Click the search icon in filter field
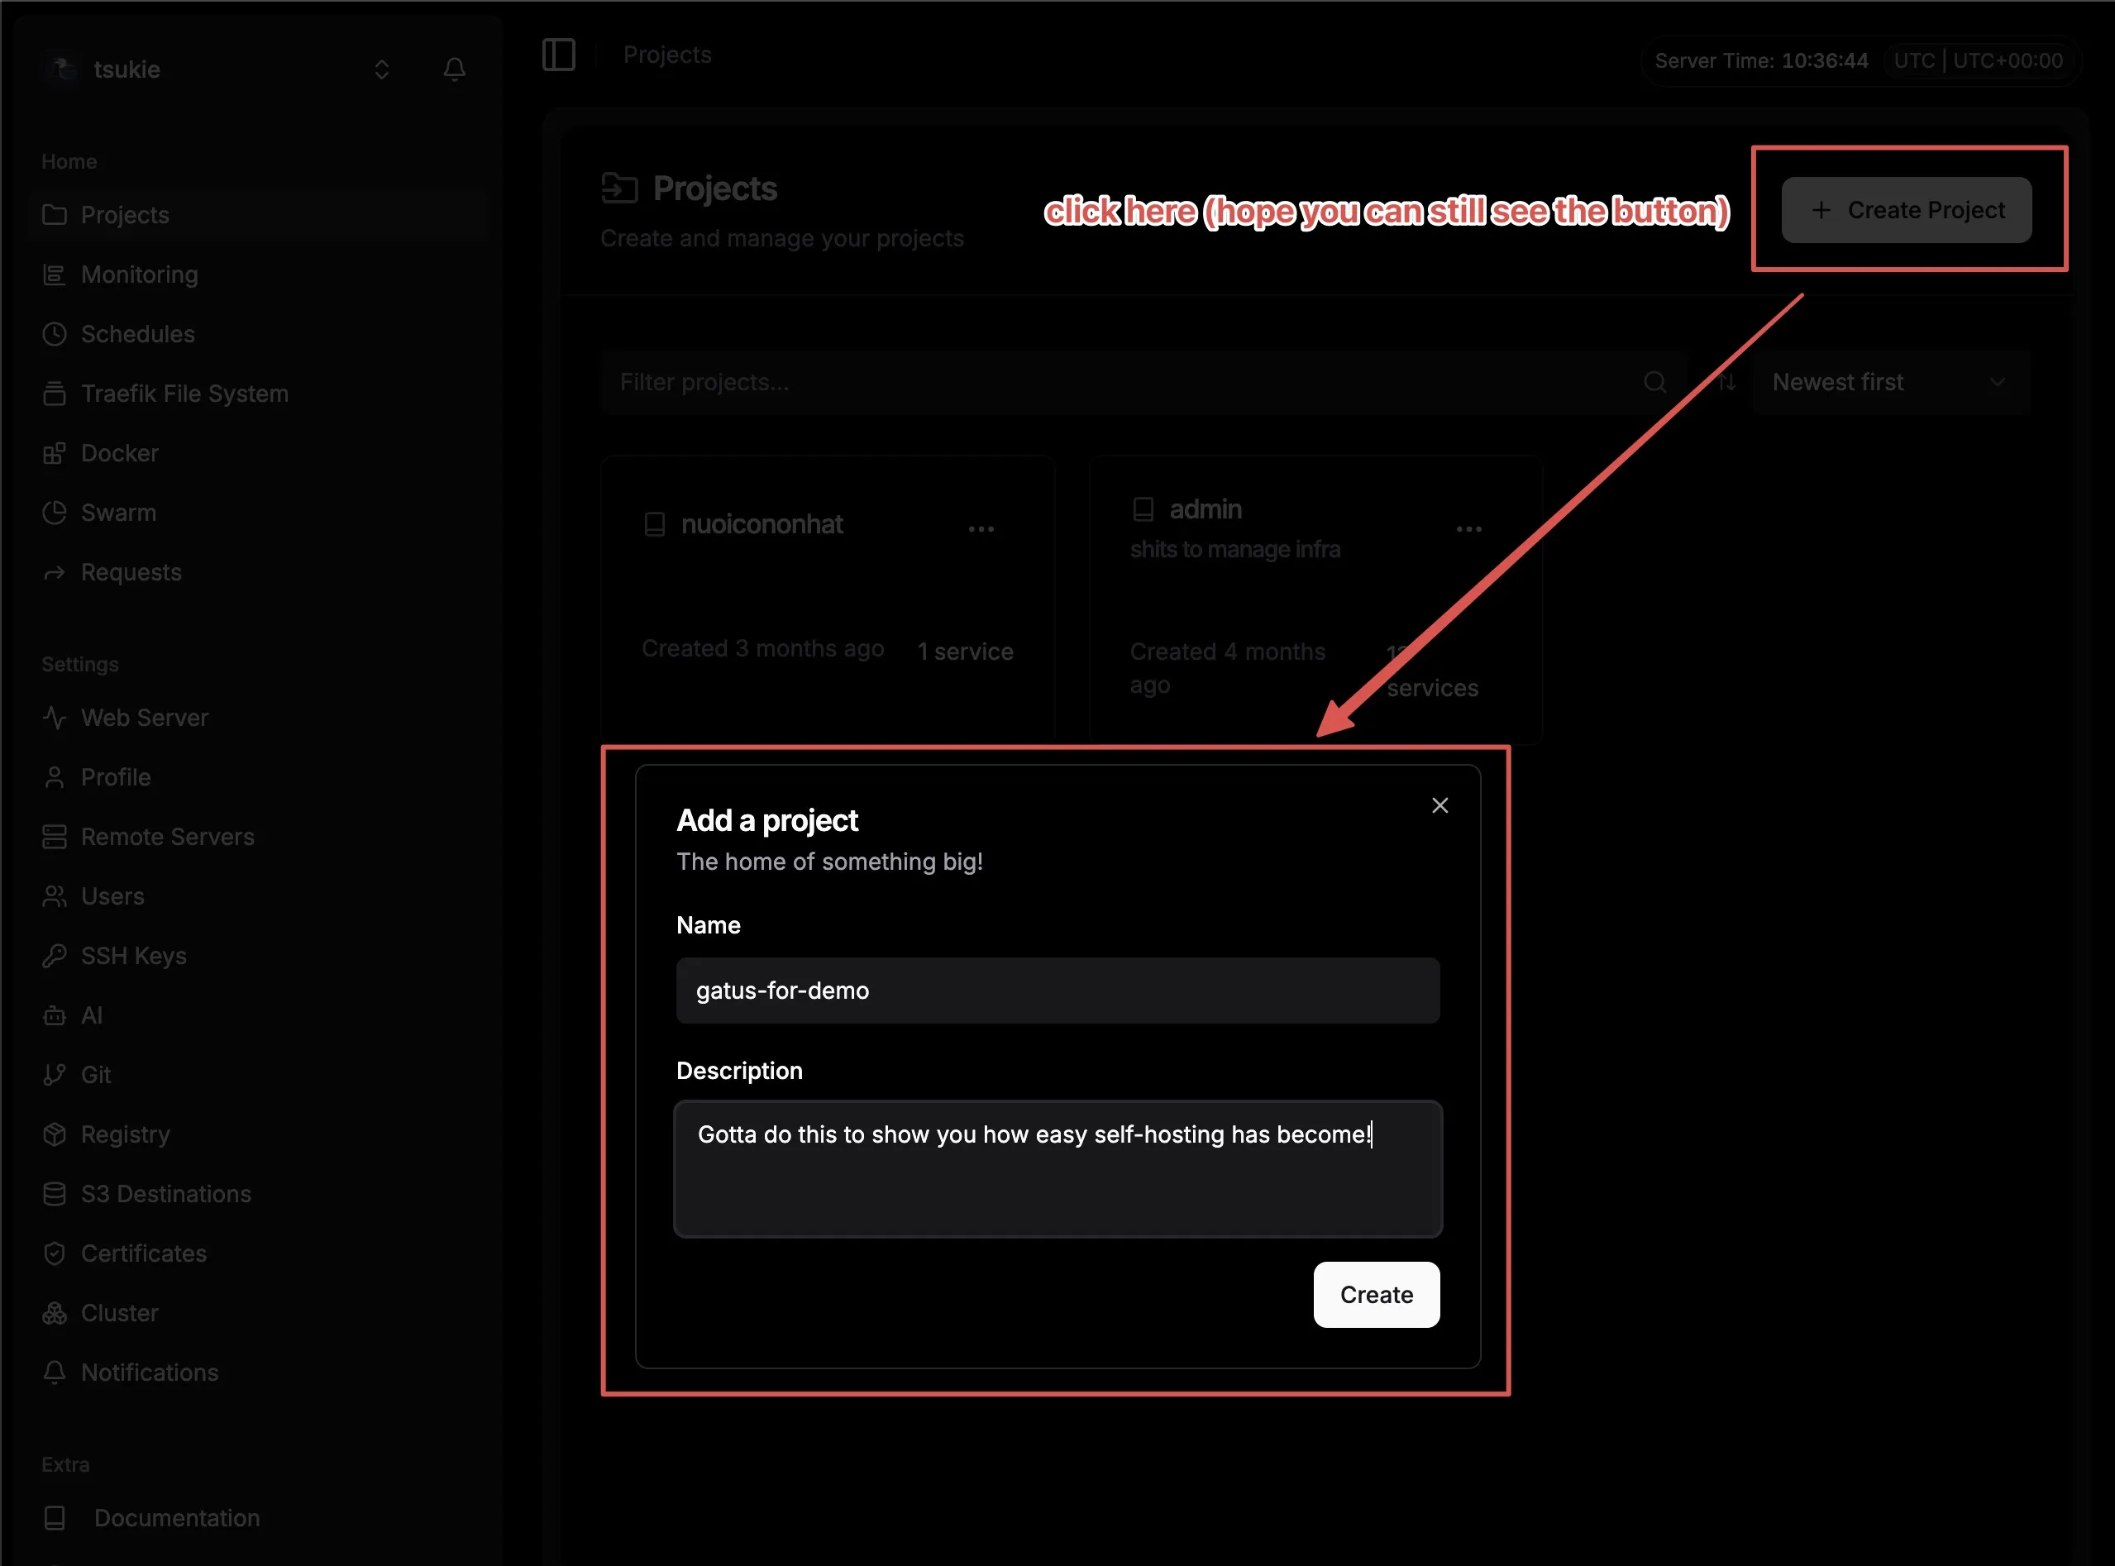Image resolution: width=2115 pixels, height=1566 pixels. pyautogui.click(x=1654, y=382)
